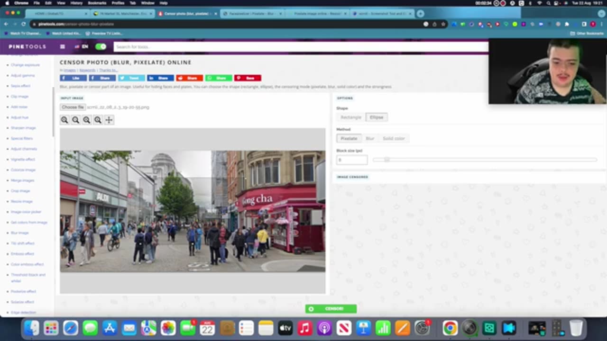Select the Rectangle shape option

click(x=351, y=117)
